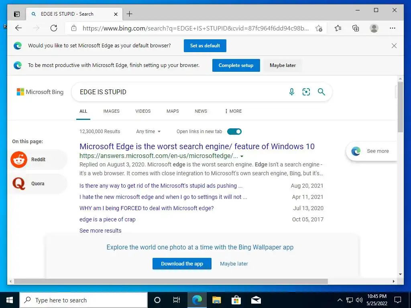
Task: Click the Set as default button
Action: [x=205, y=46]
